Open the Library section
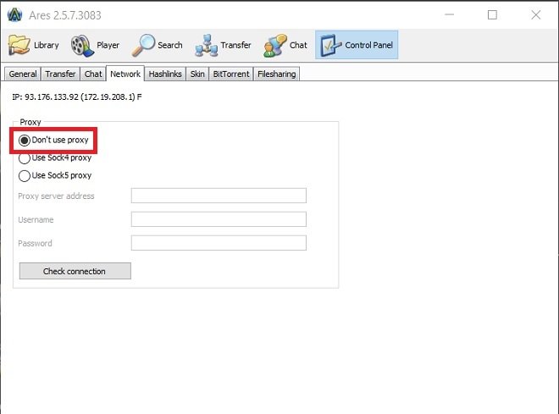The width and height of the screenshot is (559, 414). 34,45
